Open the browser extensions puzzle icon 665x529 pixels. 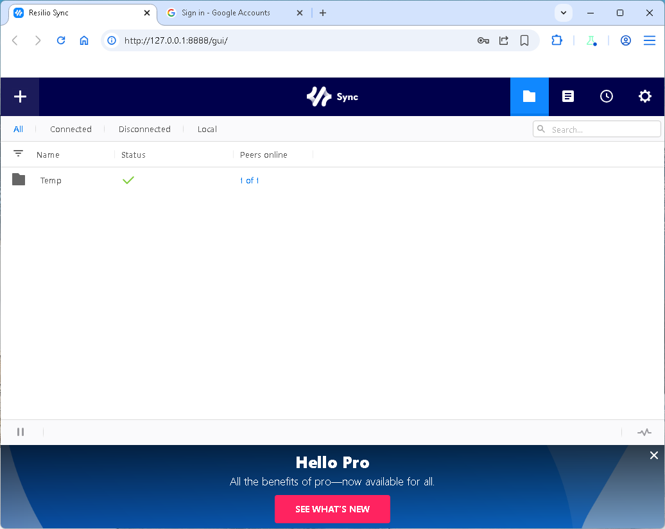coord(557,40)
